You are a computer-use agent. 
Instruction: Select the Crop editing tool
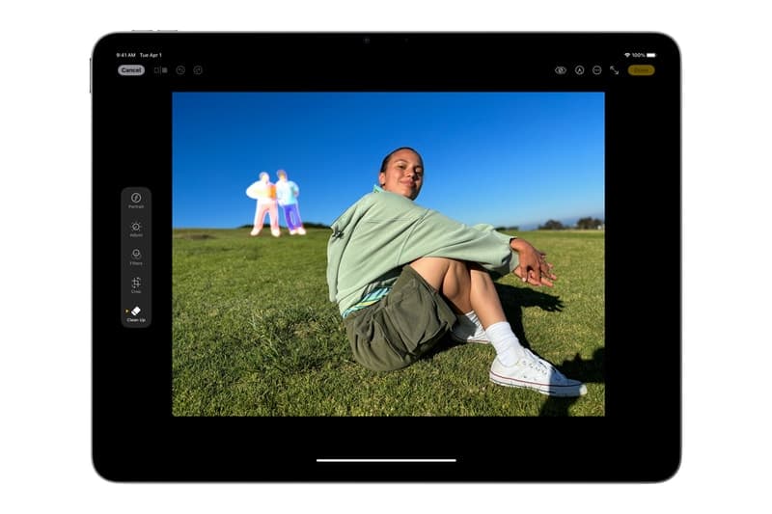pyautogui.click(x=136, y=285)
